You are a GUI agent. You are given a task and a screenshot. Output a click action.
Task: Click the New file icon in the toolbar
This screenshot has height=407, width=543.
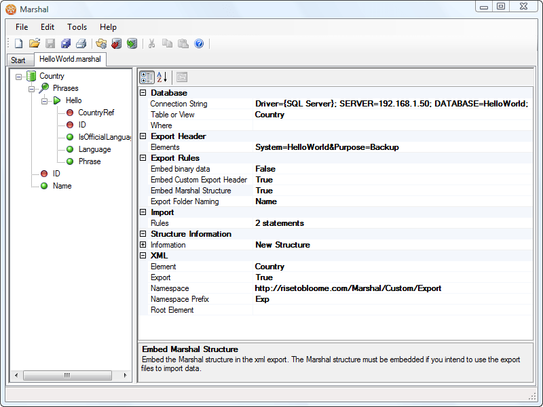coord(18,43)
